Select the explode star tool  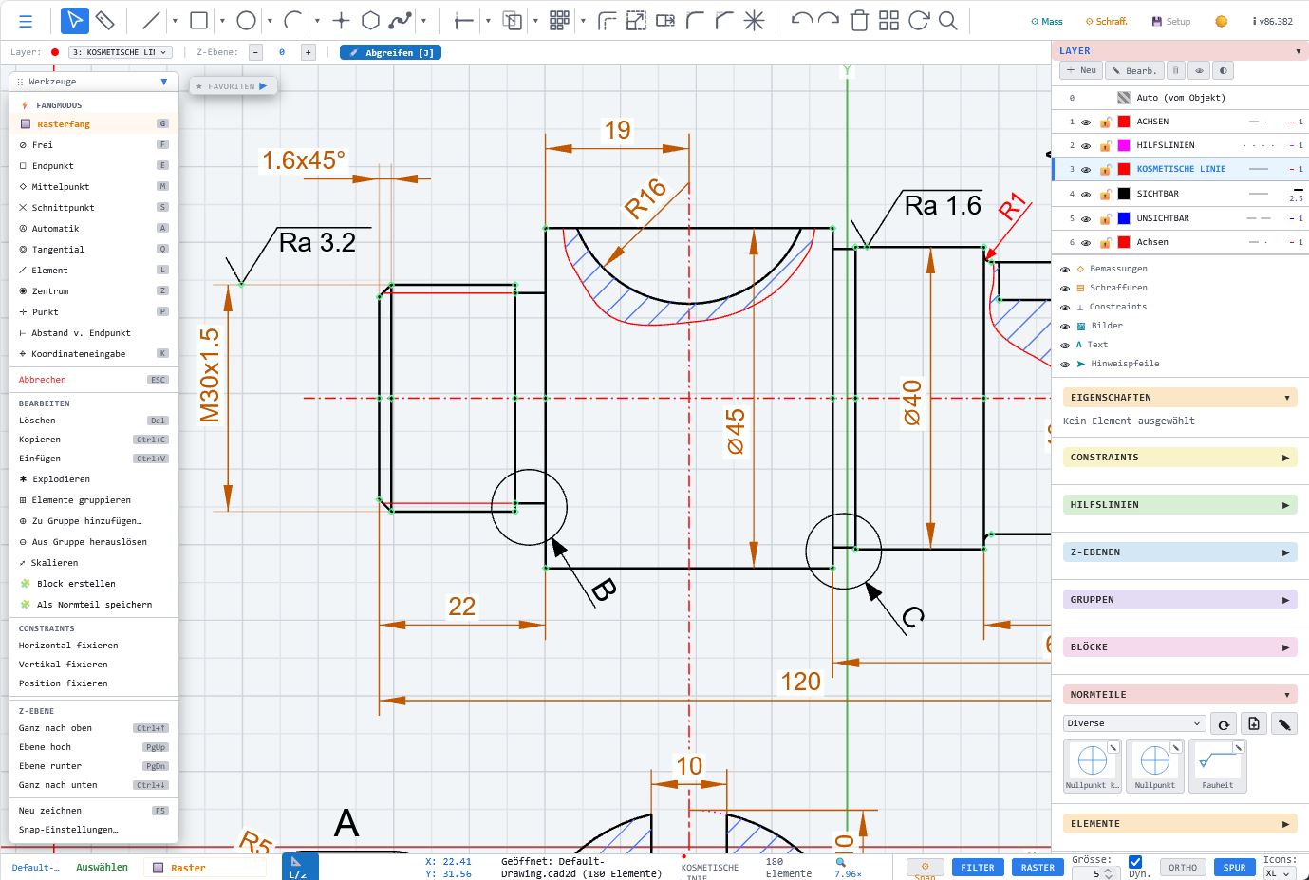click(x=754, y=21)
